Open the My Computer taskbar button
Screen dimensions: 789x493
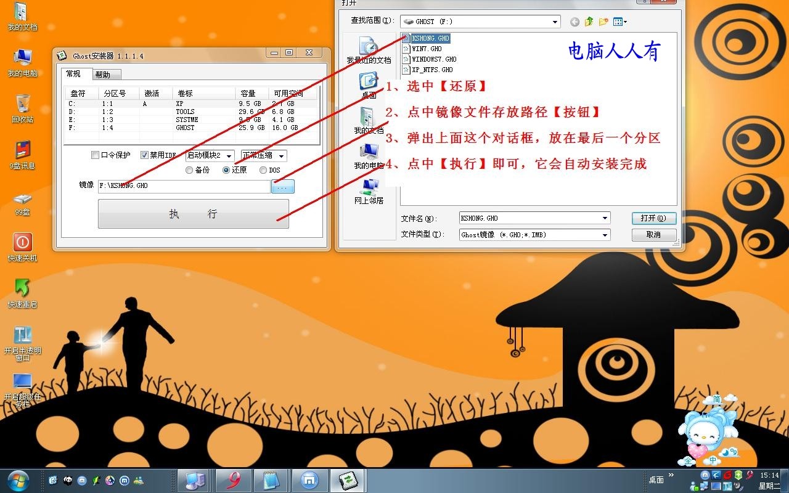pos(195,480)
